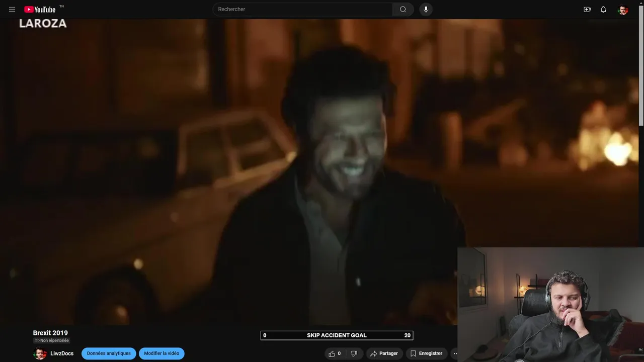Click the Non répertoriée badge
644x362 pixels.
click(51, 340)
